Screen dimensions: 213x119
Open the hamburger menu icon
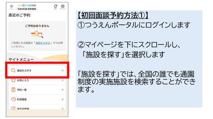12,6
